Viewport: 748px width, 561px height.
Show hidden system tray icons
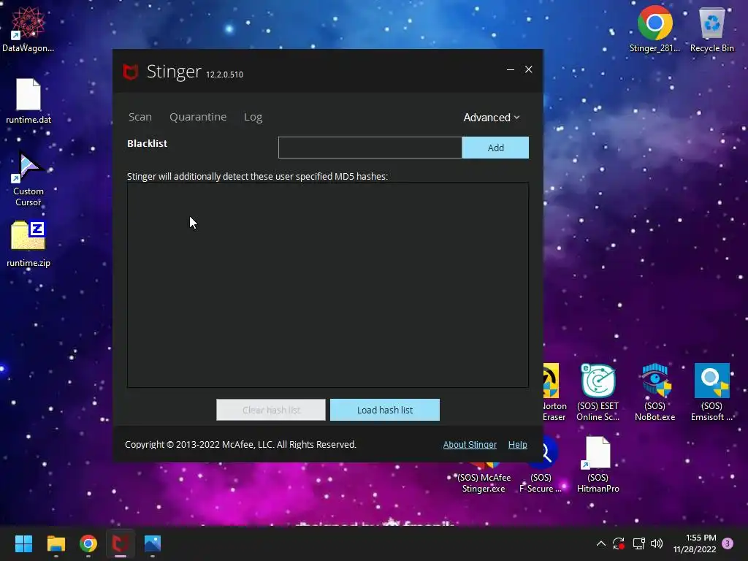(601, 543)
